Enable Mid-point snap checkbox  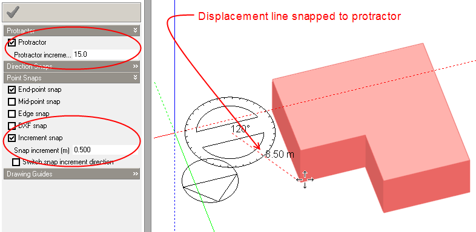pyautogui.click(x=12, y=101)
